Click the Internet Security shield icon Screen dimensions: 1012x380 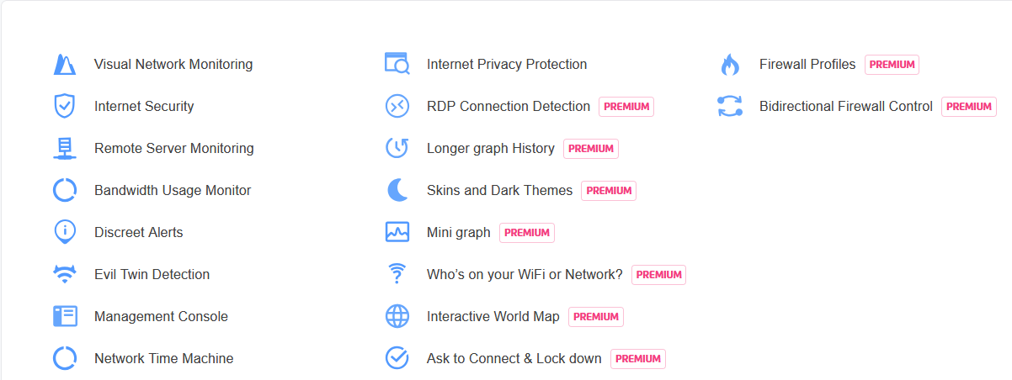(x=65, y=107)
